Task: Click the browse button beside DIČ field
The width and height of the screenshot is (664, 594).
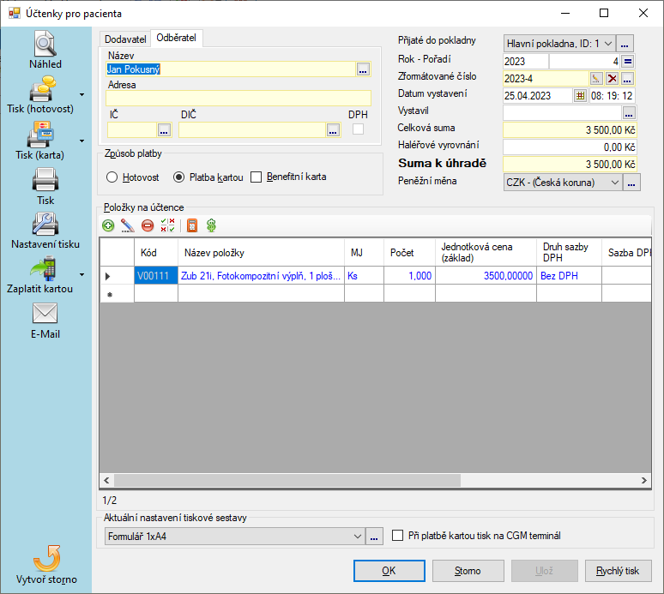Action: pyautogui.click(x=333, y=130)
